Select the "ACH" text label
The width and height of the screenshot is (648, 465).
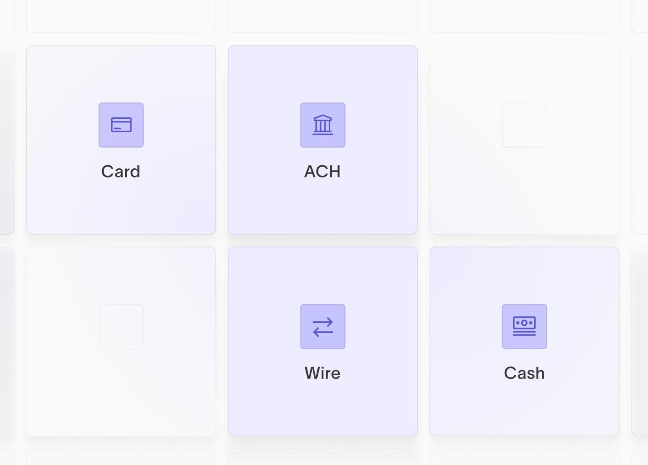322,171
